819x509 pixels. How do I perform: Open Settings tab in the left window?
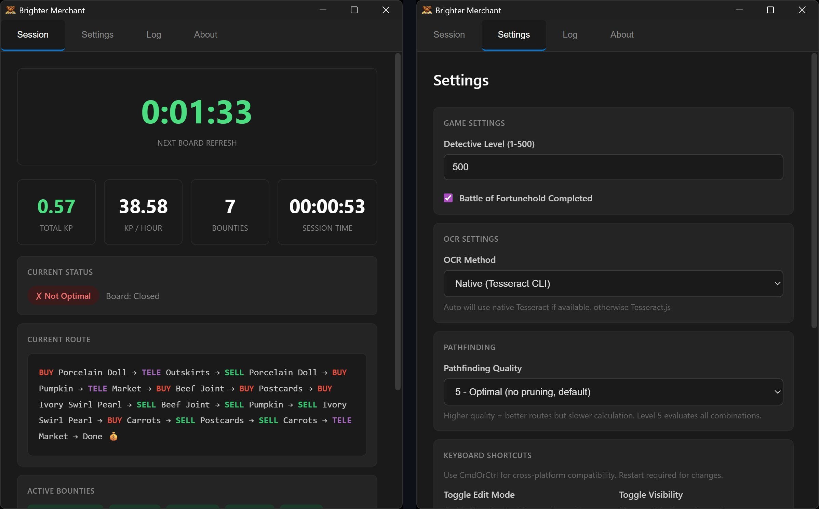pyautogui.click(x=97, y=35)
